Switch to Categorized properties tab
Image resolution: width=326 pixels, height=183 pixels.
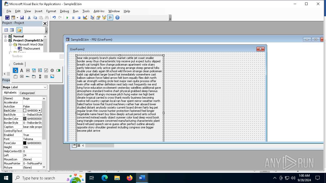pos(27,93)
